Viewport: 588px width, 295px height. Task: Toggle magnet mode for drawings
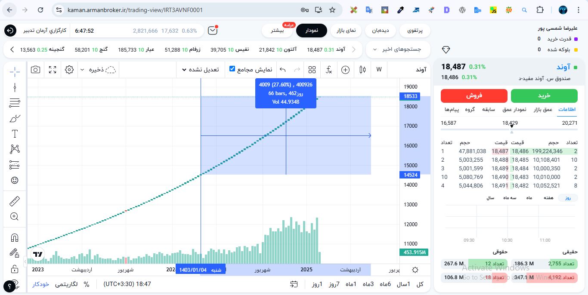click(x=15, y=237)
